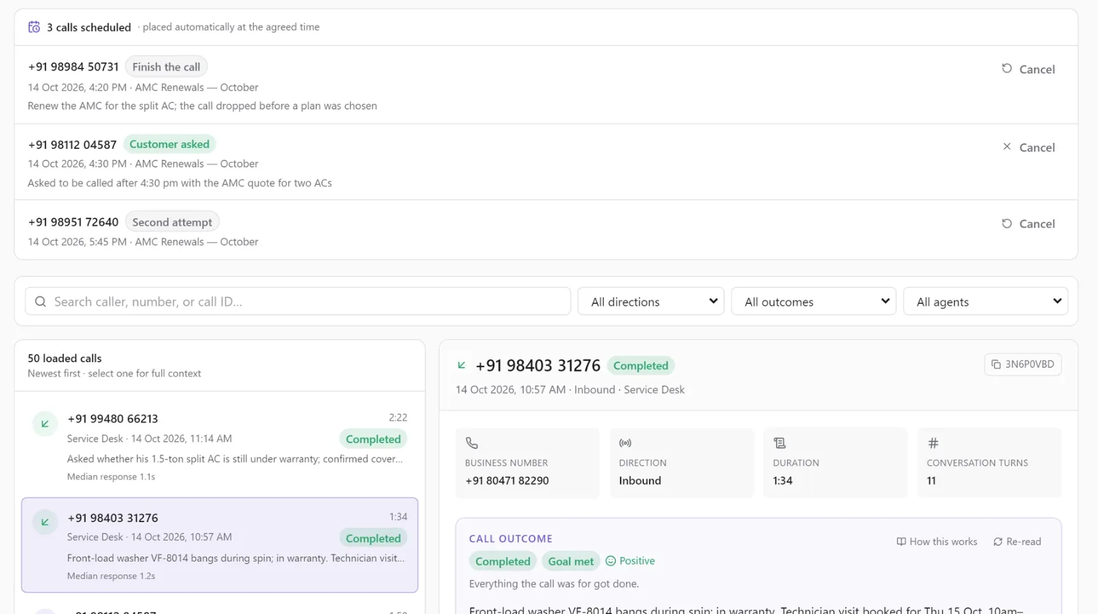This screenshot has width=1098, height=614.
Task: Click the search magnifier icon
Action: 40,301
